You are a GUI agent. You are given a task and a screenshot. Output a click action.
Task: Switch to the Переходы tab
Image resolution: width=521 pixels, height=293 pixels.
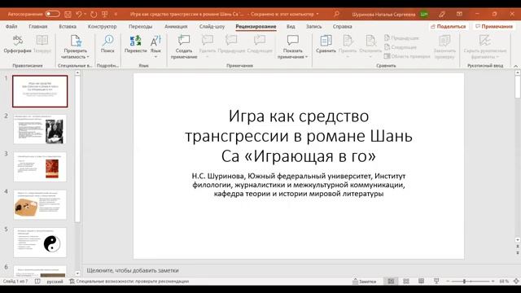140,26
